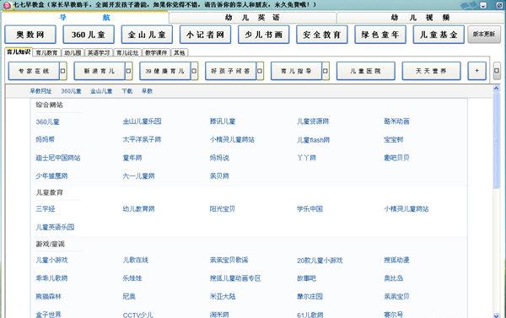Click the scrollbar down arrow

pyautogui.click(x=497, y=315)
